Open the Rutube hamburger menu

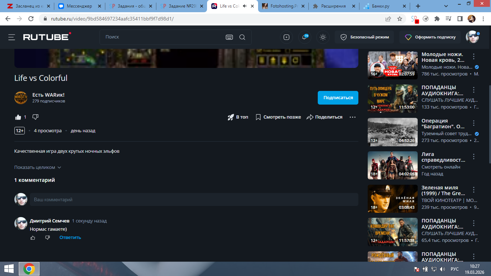click(12, 37)
